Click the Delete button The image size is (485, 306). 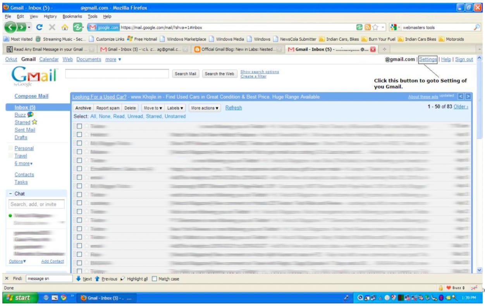pos(130,108)
